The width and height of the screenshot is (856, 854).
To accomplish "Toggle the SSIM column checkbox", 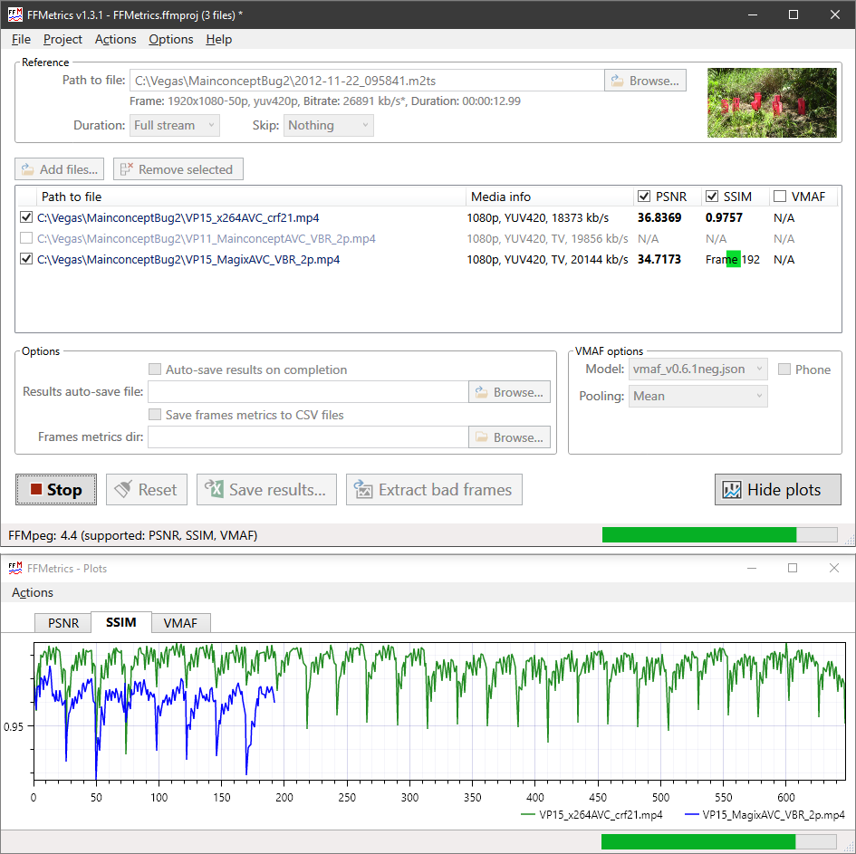I will (x=712, y=197).
